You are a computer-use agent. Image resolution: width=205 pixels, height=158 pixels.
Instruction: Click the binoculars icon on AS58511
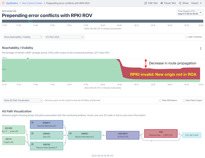[x=32, y=123]
